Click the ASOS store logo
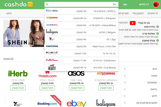 coord(76,73)
